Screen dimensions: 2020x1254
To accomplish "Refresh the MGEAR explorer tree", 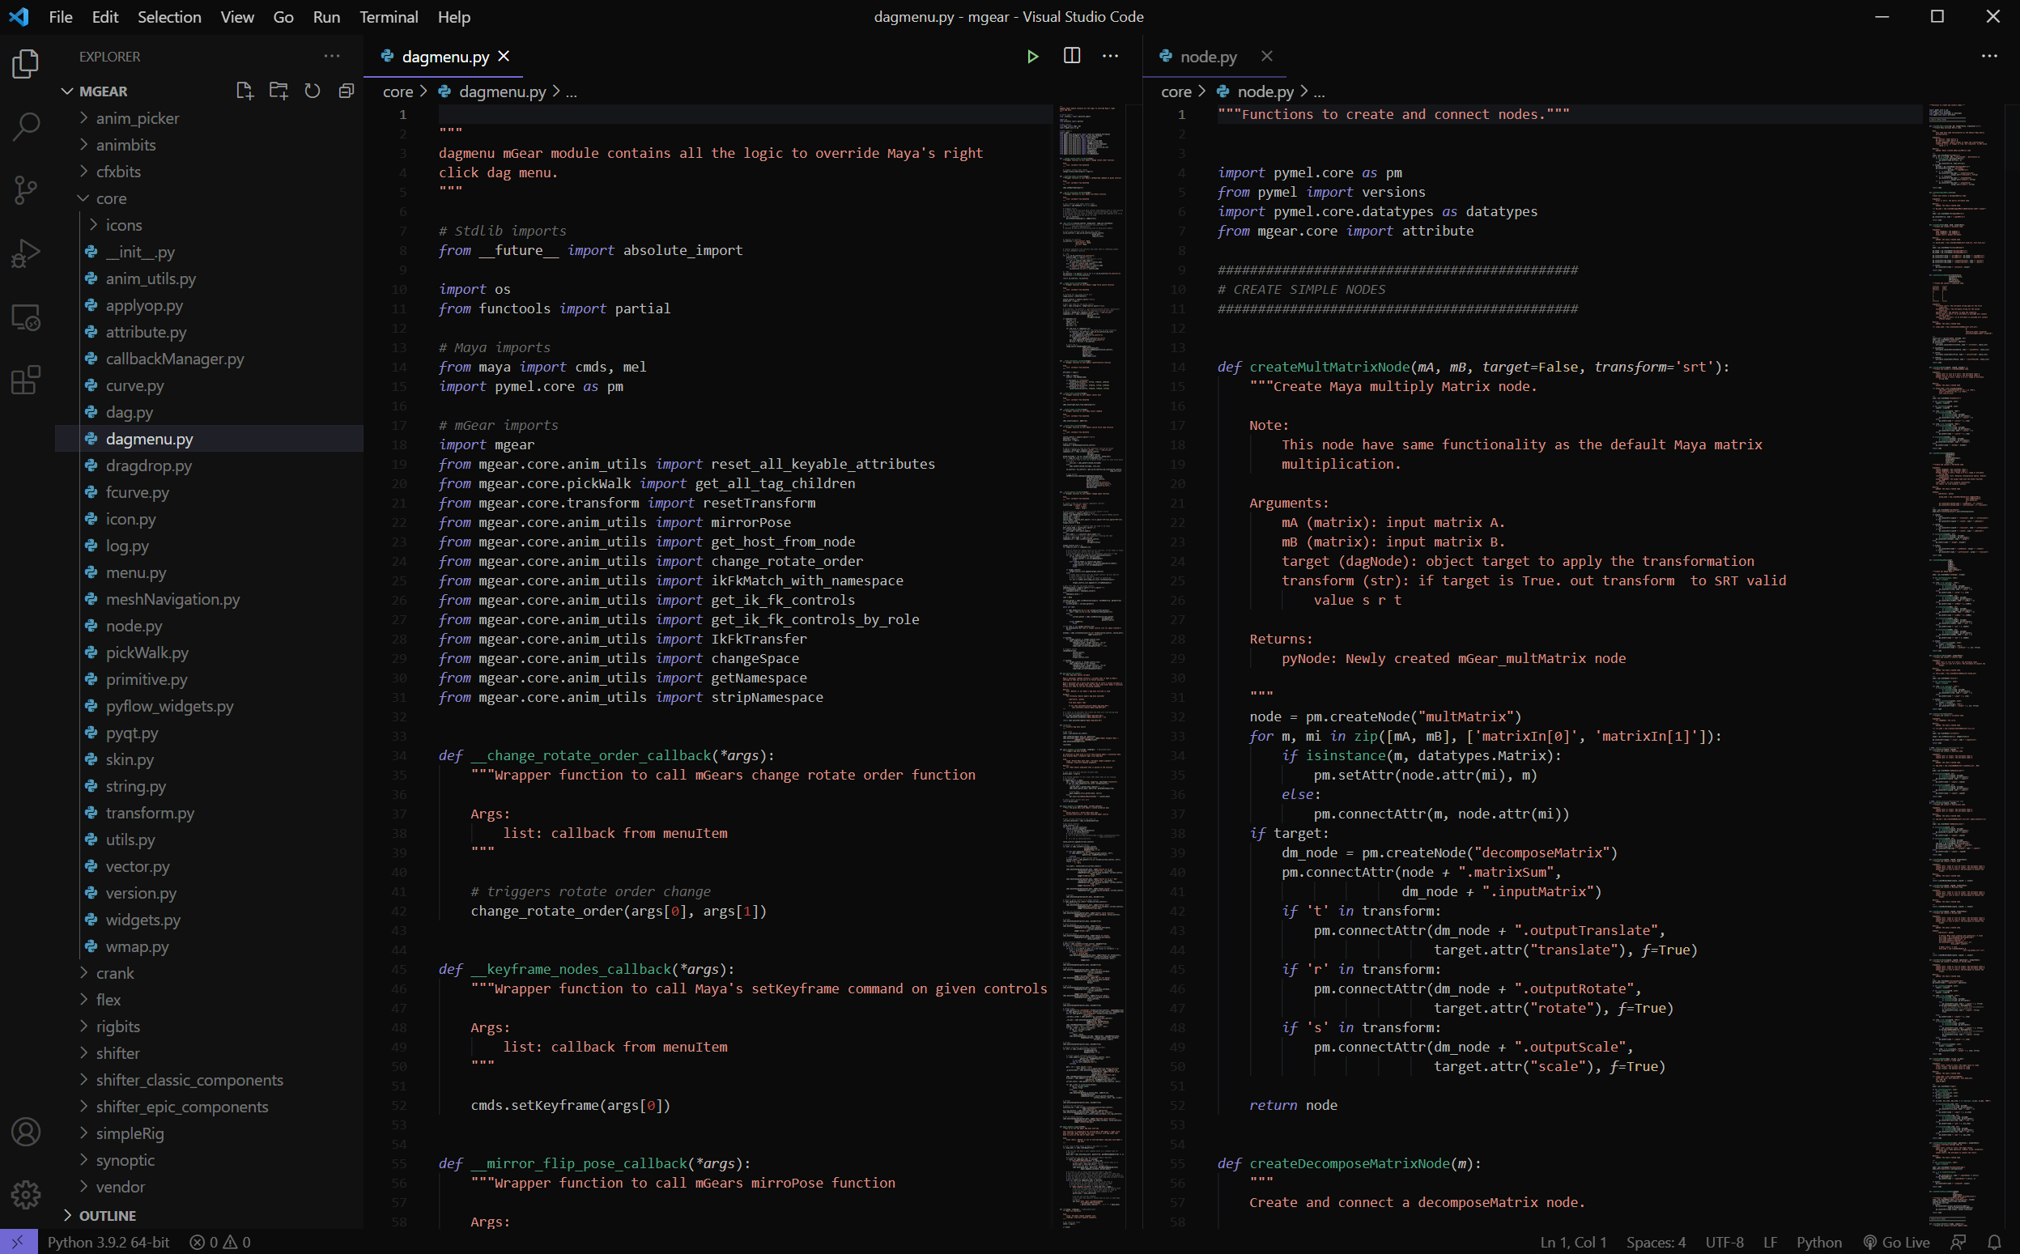I will click(x=313, y=91).
